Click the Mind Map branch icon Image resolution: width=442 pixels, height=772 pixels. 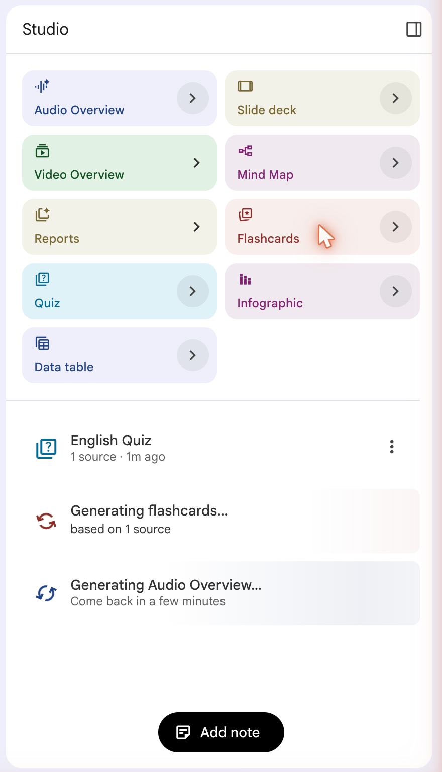click(245, 151)
